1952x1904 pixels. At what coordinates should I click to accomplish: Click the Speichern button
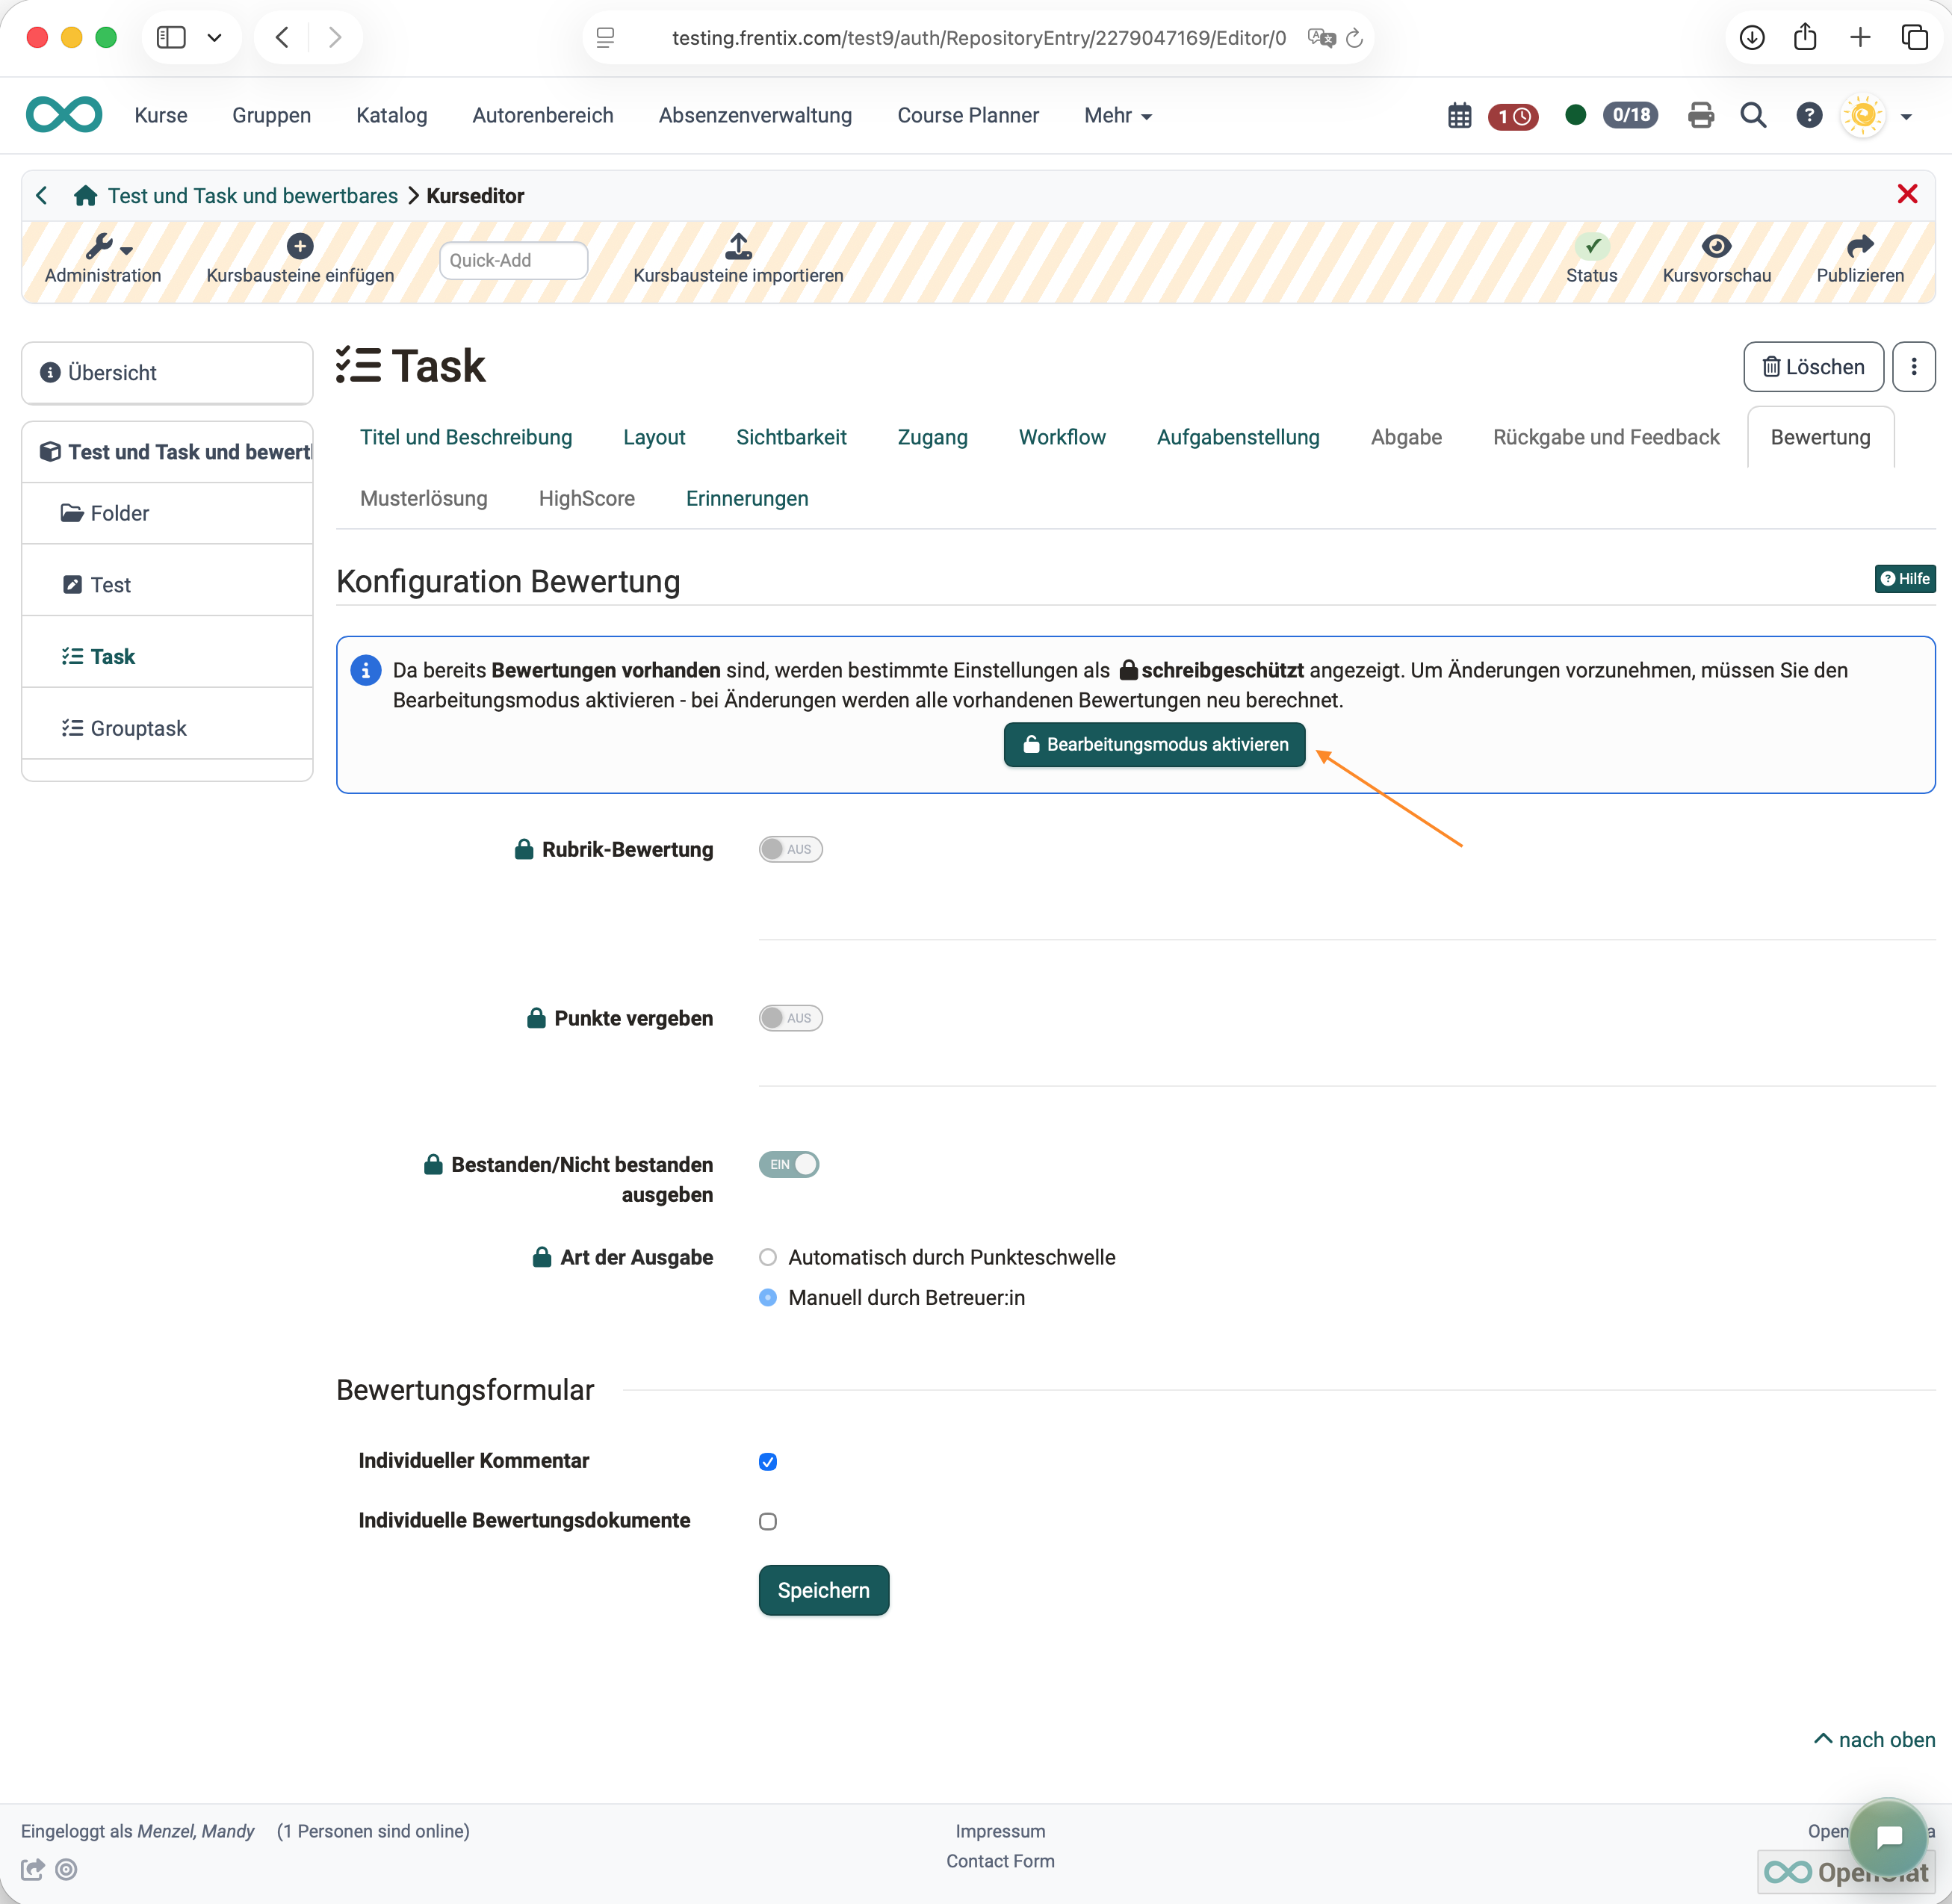click(x=823, y=1590)
